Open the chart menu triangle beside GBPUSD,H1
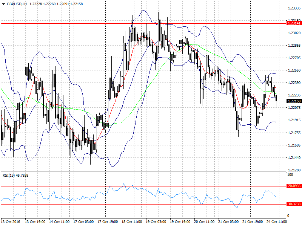 pyautogui.click(x=3, y=4)
